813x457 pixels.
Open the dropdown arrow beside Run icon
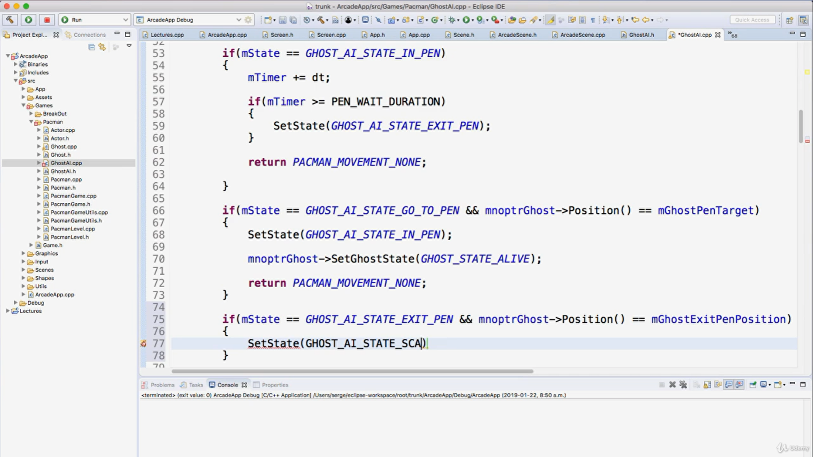click(x=473, y=20)
